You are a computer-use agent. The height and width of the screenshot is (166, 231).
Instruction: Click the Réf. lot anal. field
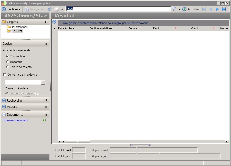(79, 150)
